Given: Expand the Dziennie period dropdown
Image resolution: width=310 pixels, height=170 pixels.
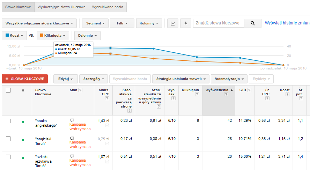Looking at the screenshot, I should (87, 36).
